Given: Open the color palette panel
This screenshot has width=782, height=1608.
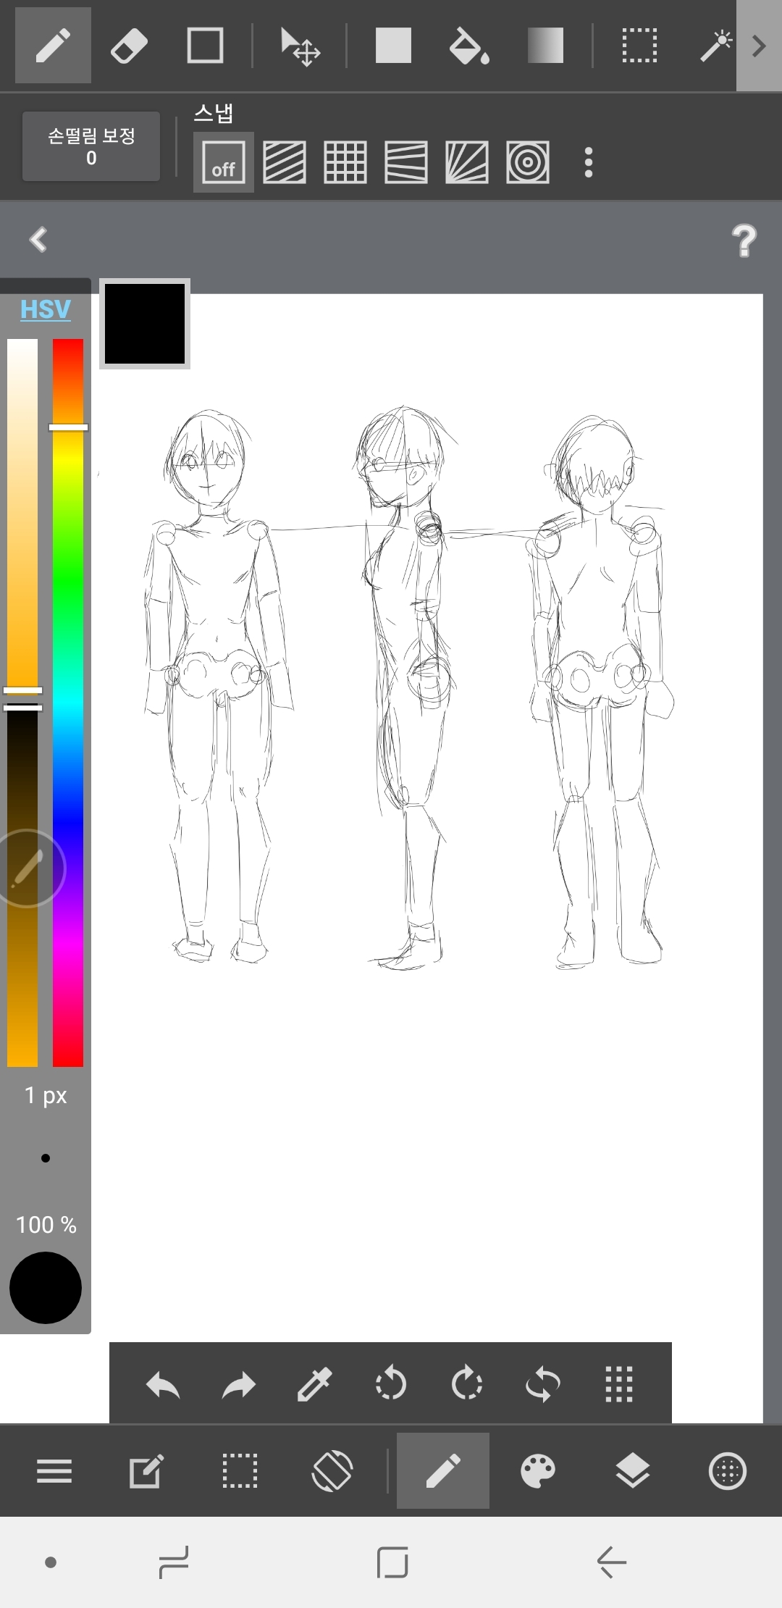Looking at the screenshot, I should [x=538, y=1471].
